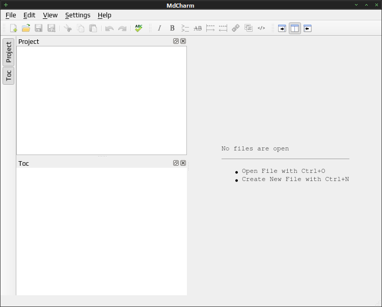Click inside the Toc list area
The image size is (382, 307).
tap(101, 232)
